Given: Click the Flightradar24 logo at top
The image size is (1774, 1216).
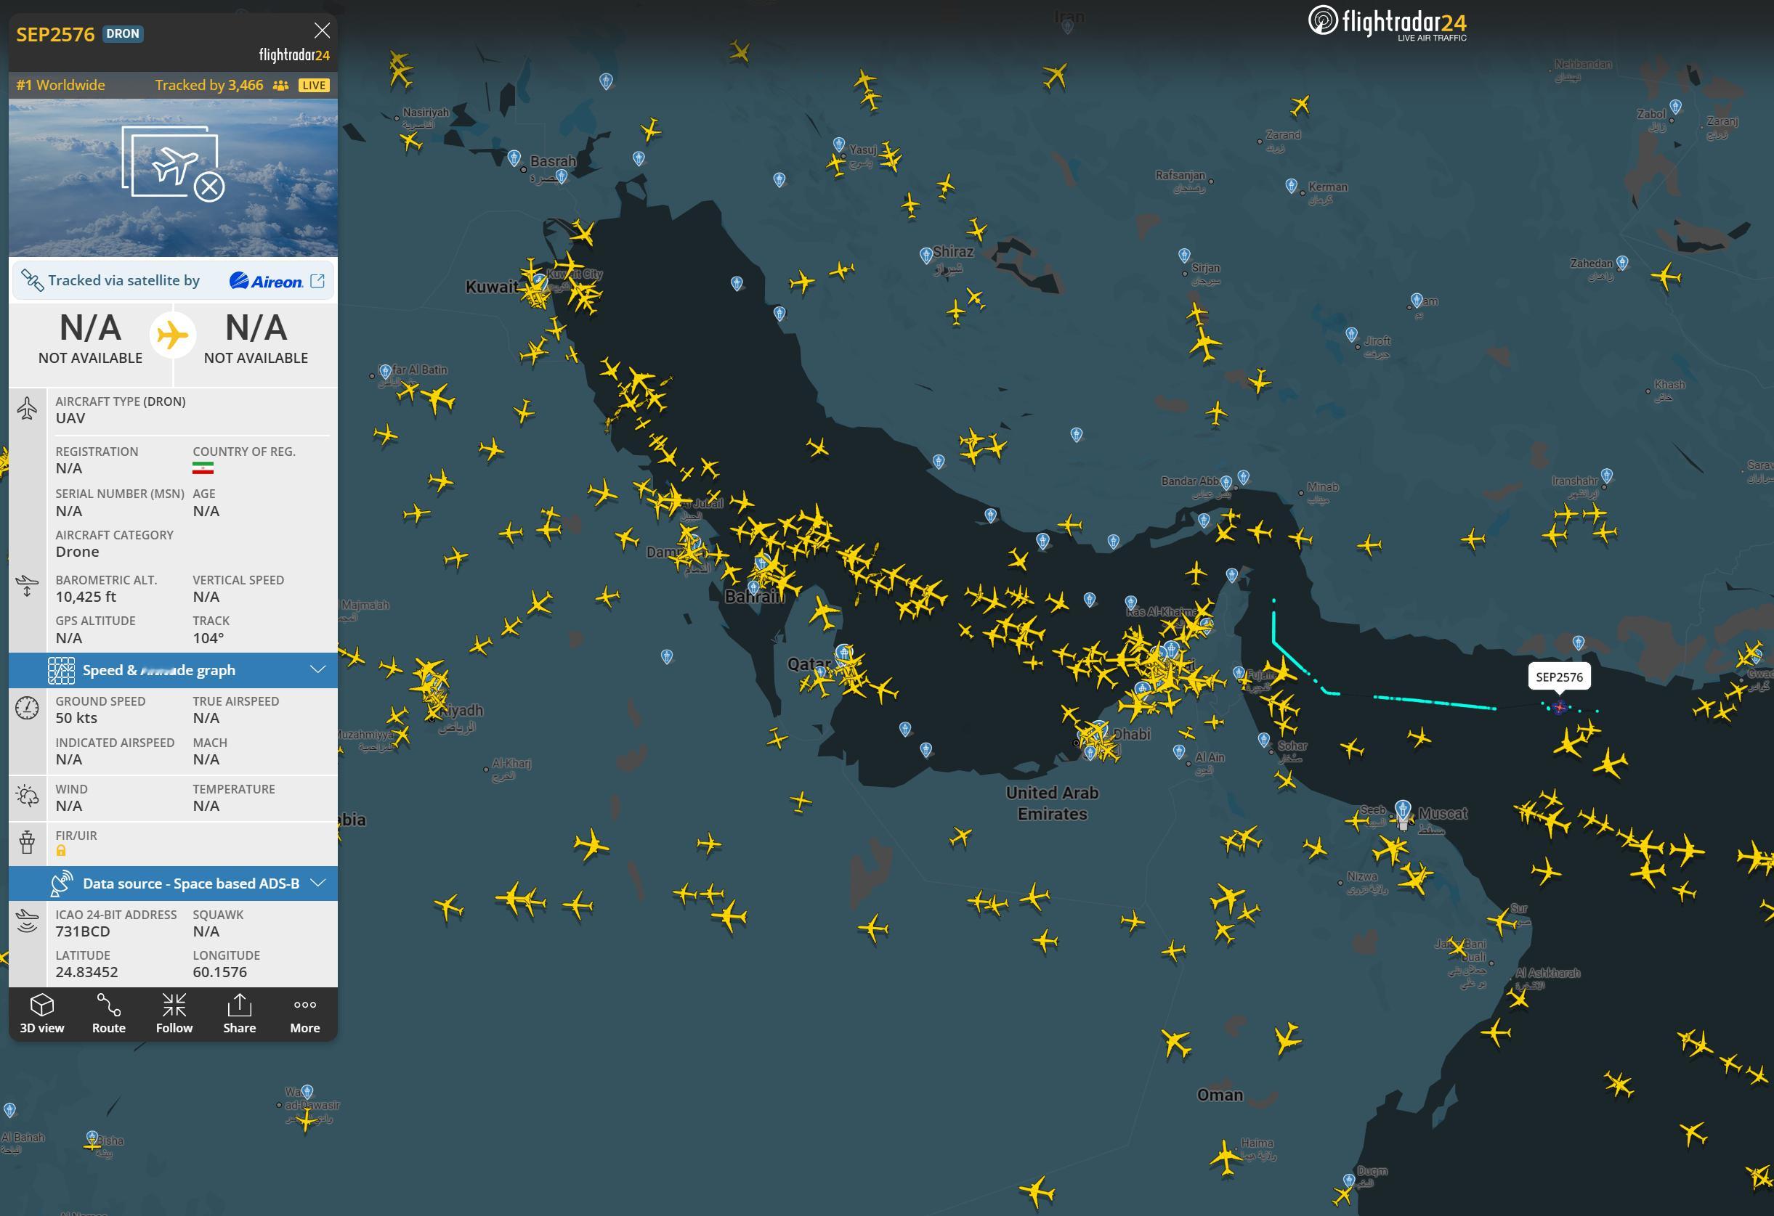Looking at the screenshot, I should tap(1387, 23).
